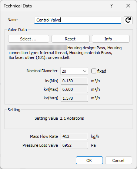The height and width of the screenshot is (169, 137).
Task: Click the 'Setting Value' label
Action: click(x=46, y=118)
